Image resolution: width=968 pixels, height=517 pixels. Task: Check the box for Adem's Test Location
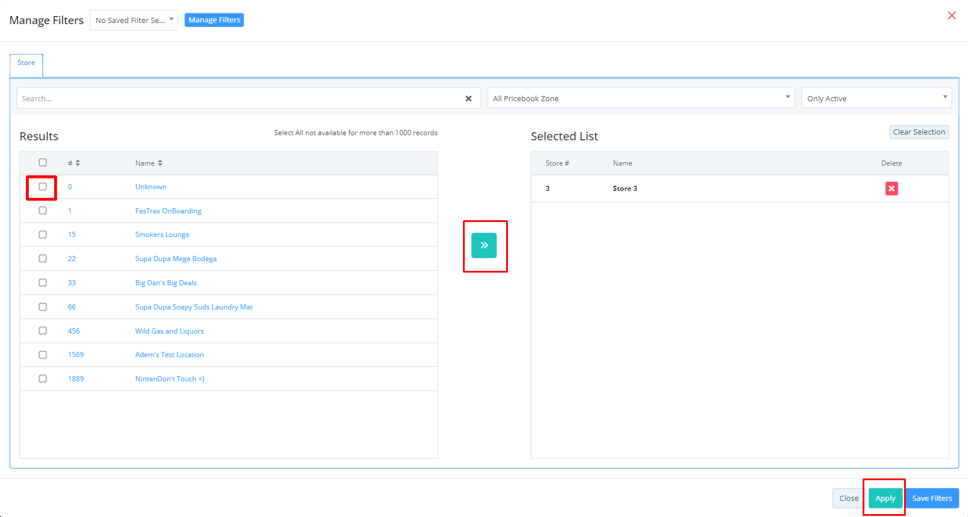43,355
